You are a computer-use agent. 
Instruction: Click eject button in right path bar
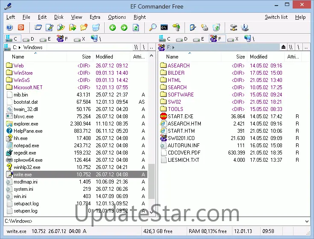[x=283, y=47]
